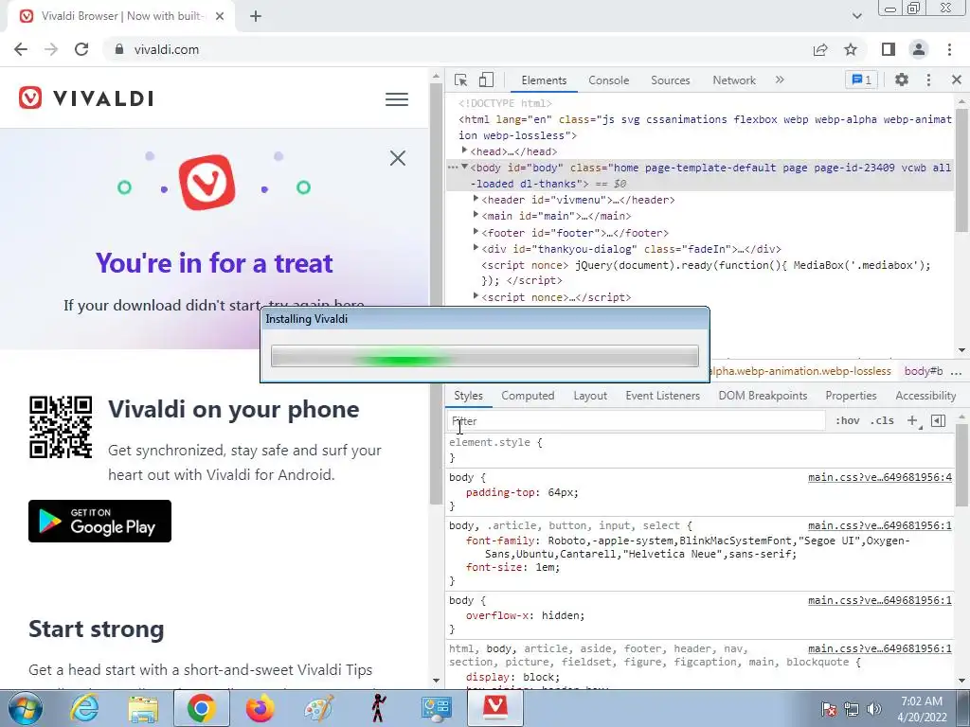Open the Event Listeners tab
The image size is (970, 727).
pos(662,396)
